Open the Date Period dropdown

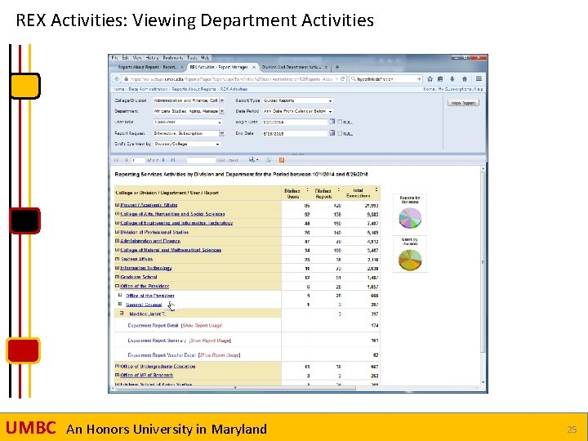330,111
